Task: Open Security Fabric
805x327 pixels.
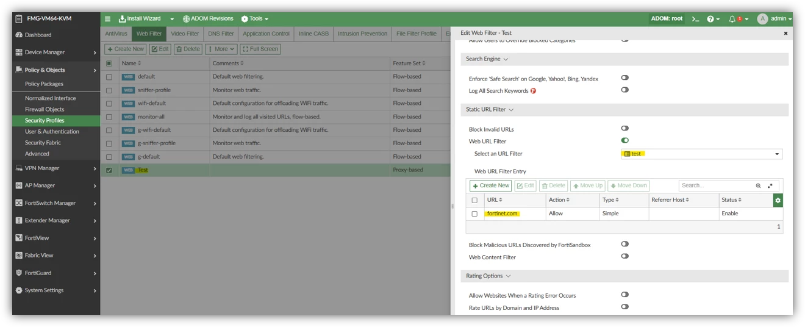Action: coord(43,143)
